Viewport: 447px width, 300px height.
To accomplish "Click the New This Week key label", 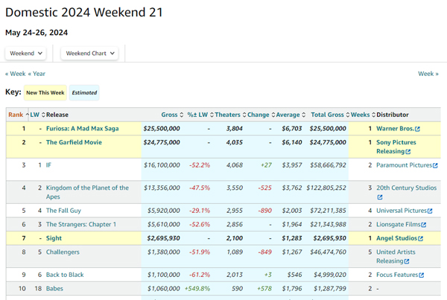I will coord(45,92).
